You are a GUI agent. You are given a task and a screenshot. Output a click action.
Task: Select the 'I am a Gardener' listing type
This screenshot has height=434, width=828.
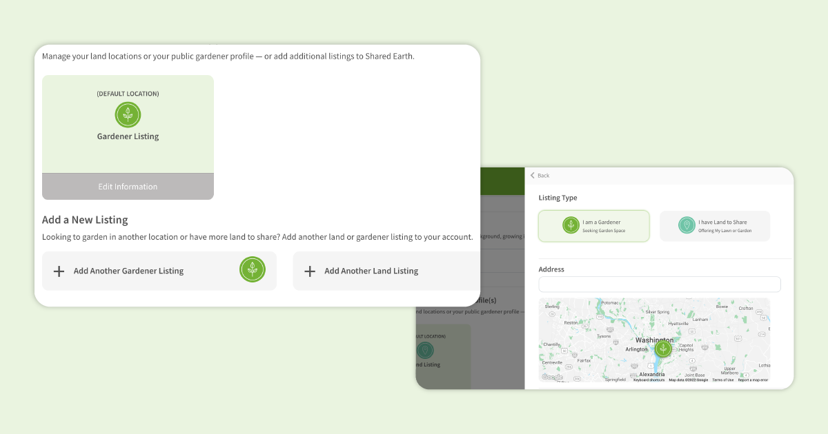[x=594, y=226]
